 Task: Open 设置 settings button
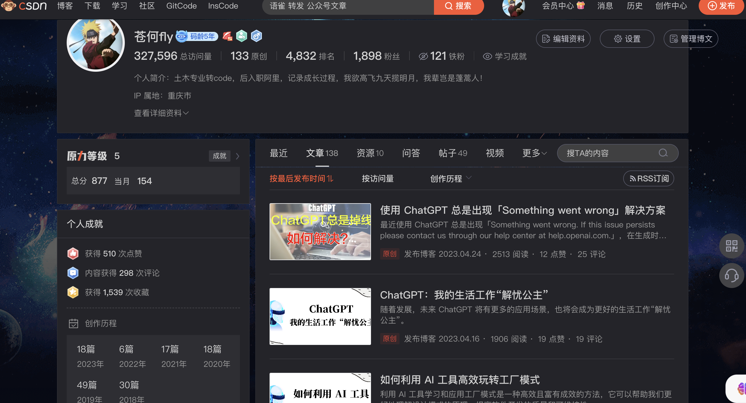tap(627, 39)
